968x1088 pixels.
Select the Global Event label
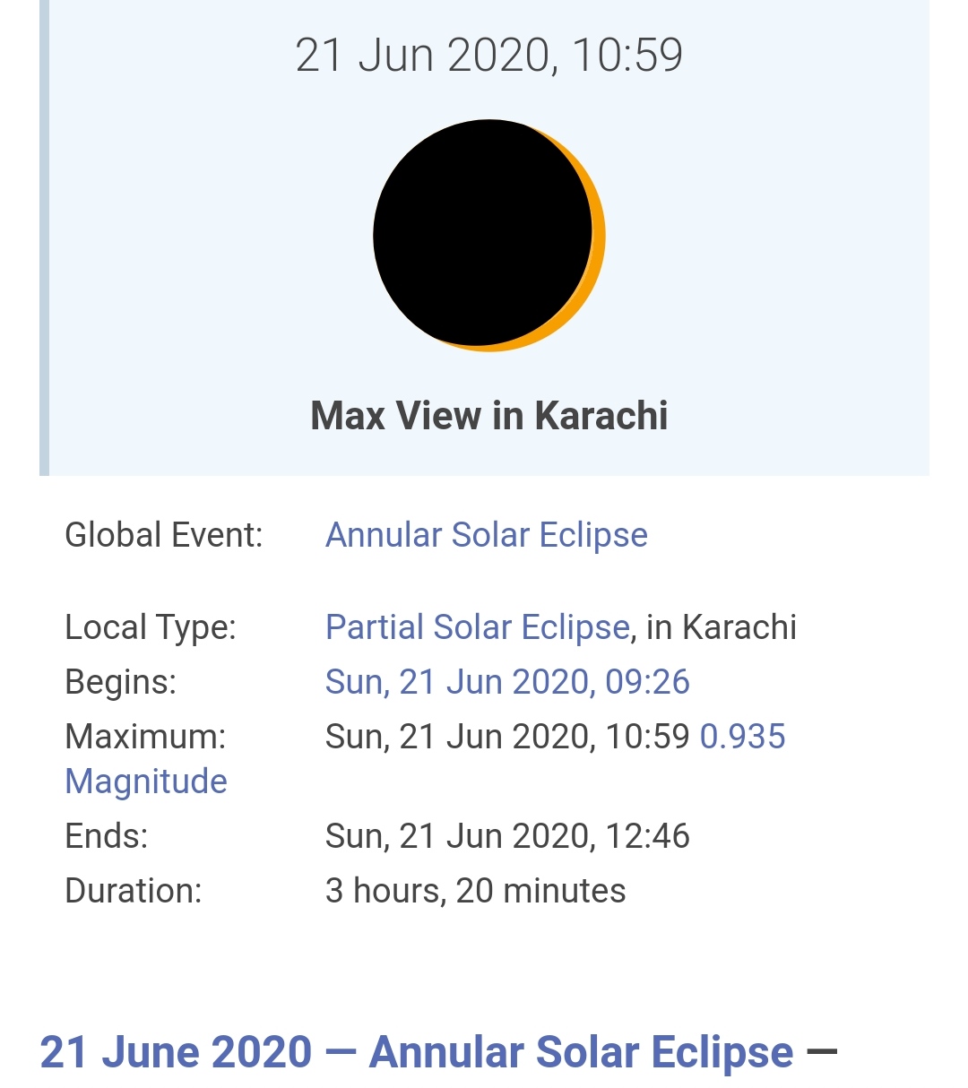point(164,535)
